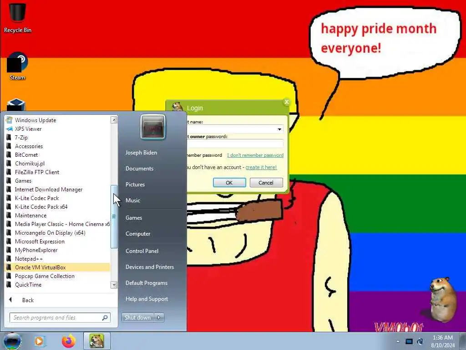Expand the Oracle VM VirtualBox folder
The height and width of the screenshot is (350, 466).
[58, 267]
